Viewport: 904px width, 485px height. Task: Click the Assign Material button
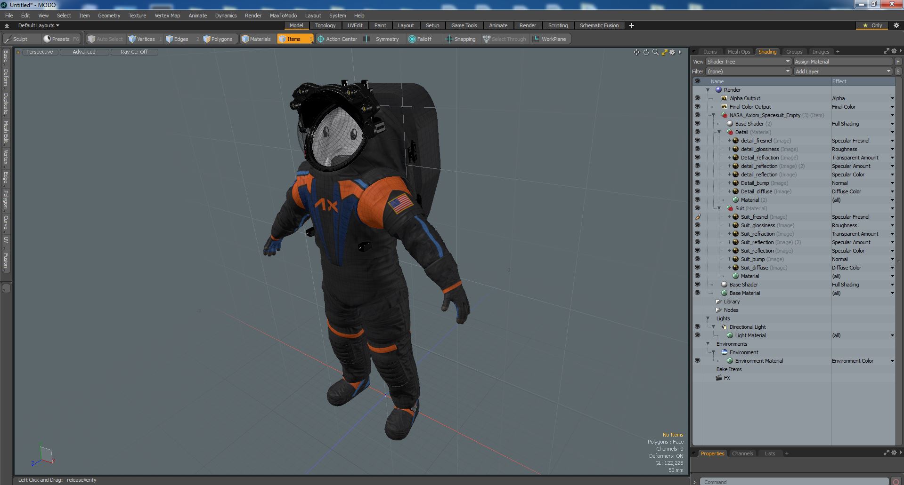pos(843,62)
